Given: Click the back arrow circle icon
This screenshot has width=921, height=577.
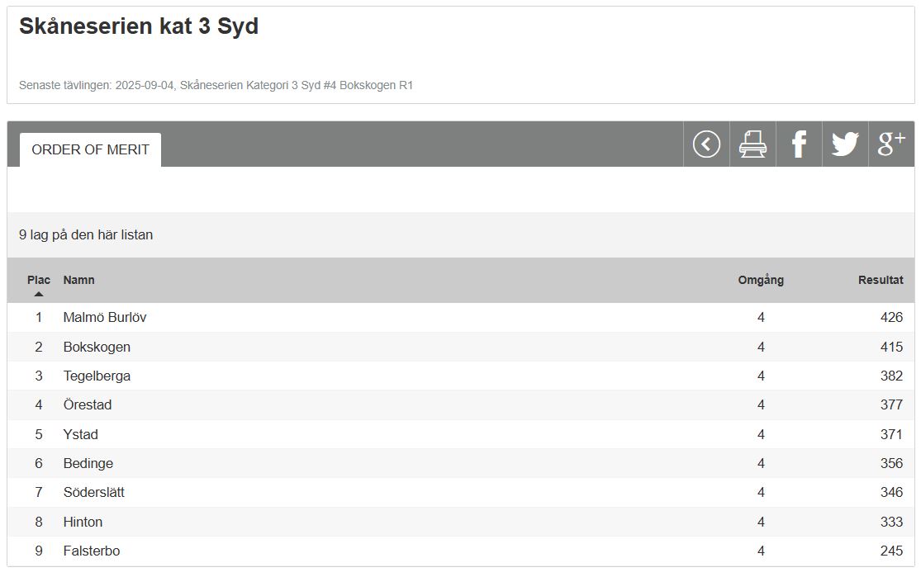Looking at the screenshot, I should [706, 144].
